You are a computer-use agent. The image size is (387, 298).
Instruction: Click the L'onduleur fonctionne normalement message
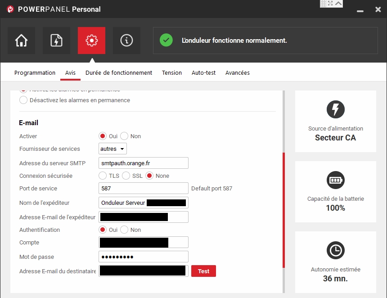tap(234, 41)
